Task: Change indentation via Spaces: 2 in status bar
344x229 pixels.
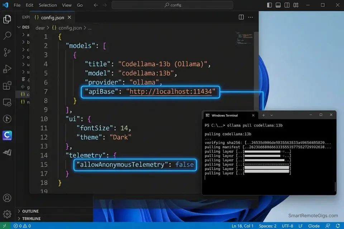Action: click(x=267, y=226)
